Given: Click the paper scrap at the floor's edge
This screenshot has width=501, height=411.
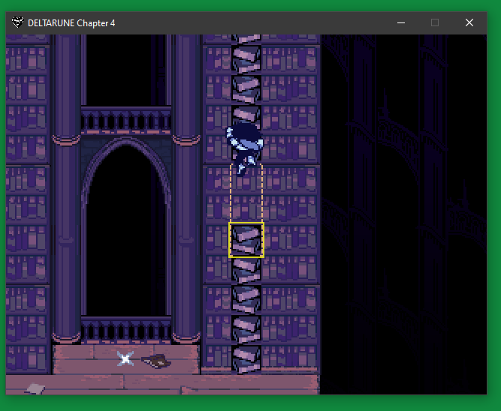Looking at the screenshot, I should coord(35,388).
